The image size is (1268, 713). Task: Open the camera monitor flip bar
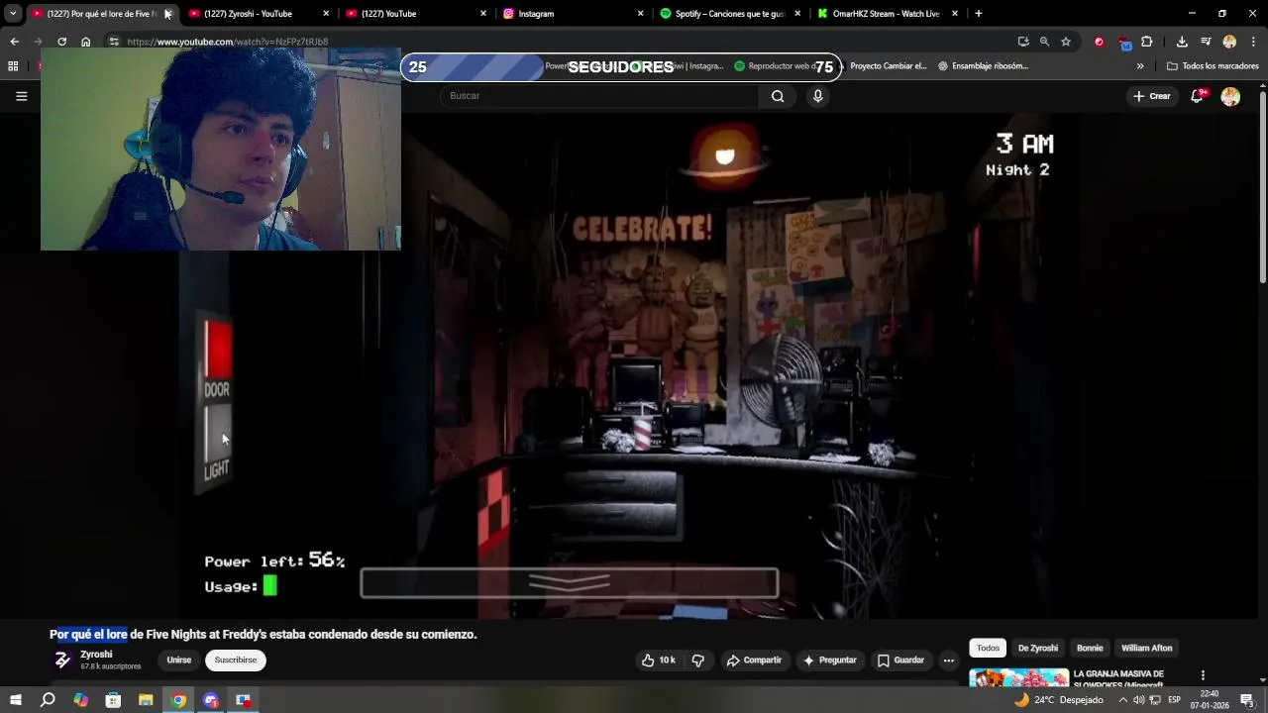(x=570, y=583)
